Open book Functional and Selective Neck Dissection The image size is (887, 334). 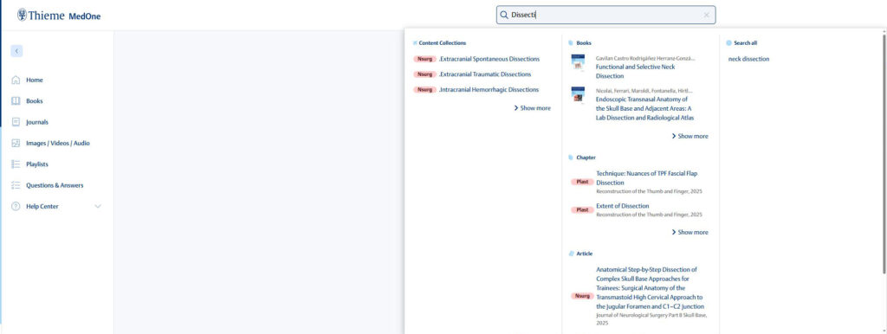pyautogui.click(x=635, y=71)
